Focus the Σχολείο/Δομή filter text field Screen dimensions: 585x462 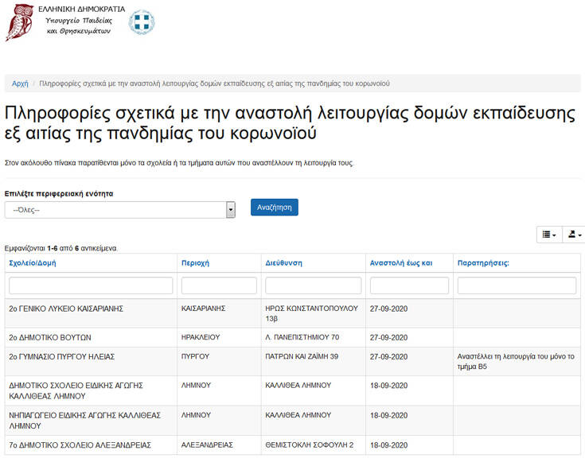pyautogui.click(x=91, y=285)
